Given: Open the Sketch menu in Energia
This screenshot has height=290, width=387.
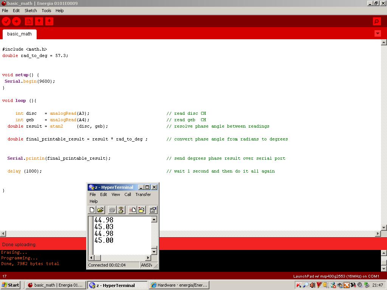Looking at the screenshot, I should 31,11.
